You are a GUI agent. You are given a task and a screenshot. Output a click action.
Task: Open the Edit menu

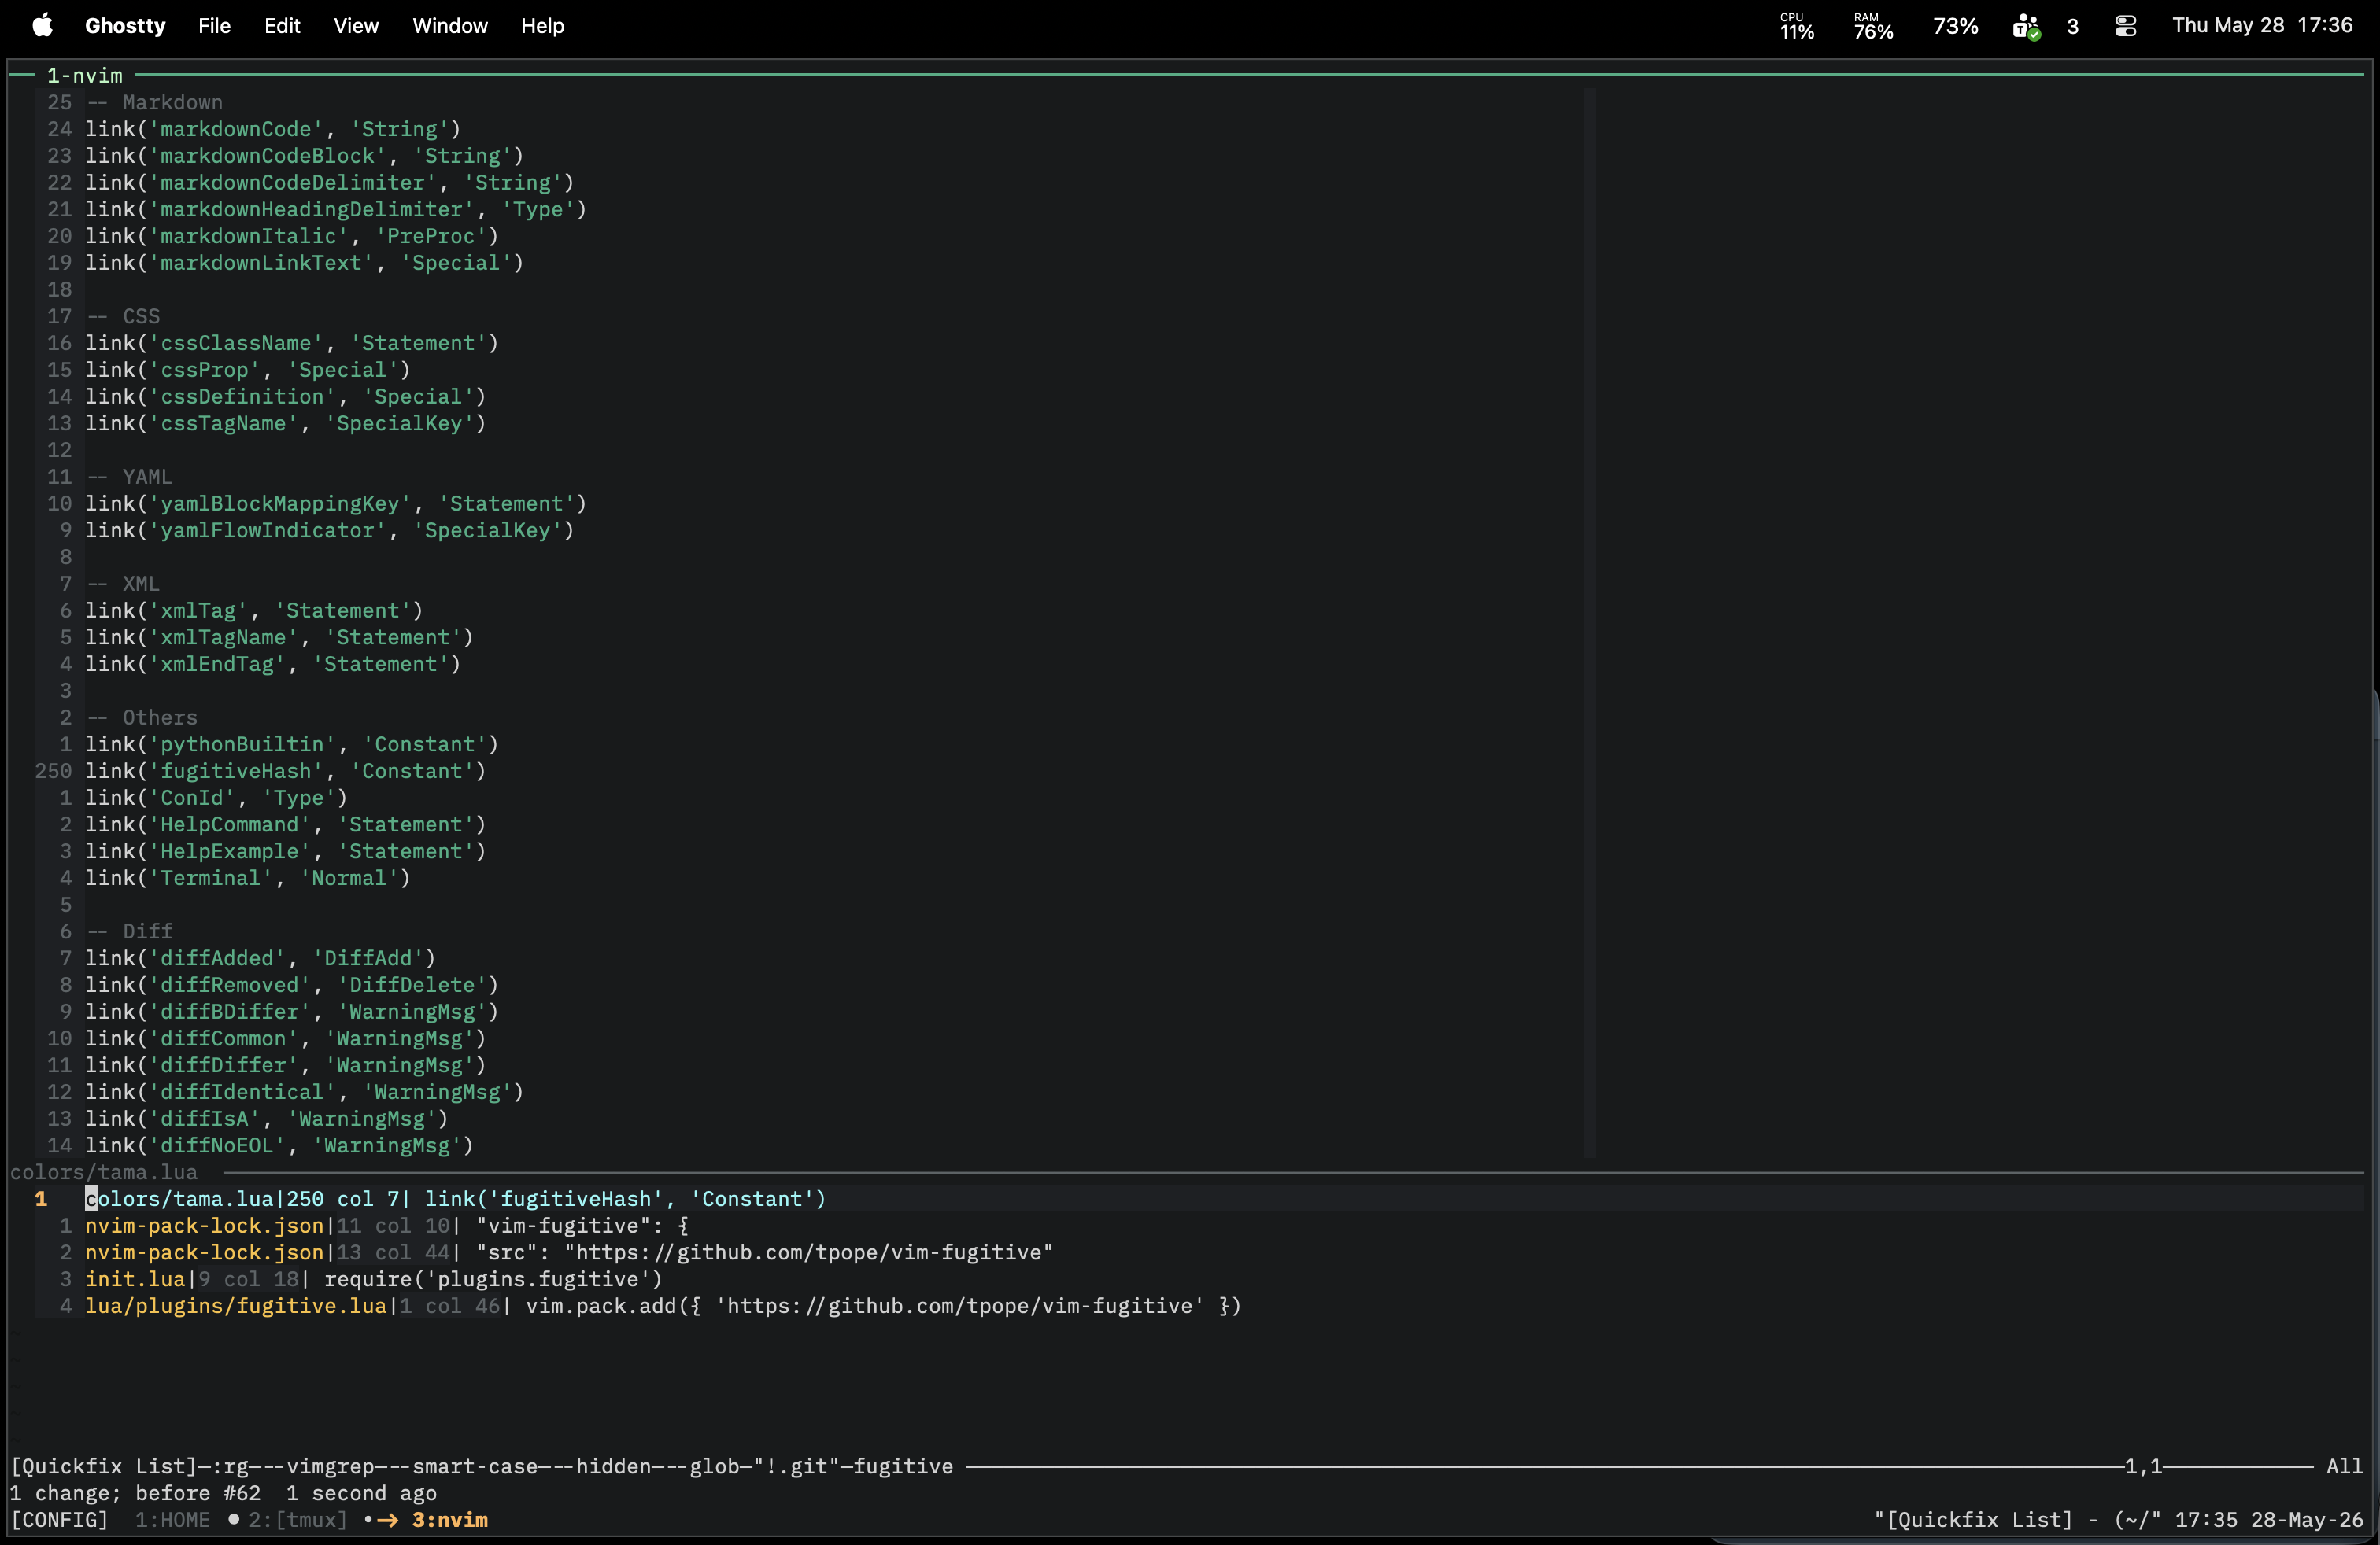point(282,26)
